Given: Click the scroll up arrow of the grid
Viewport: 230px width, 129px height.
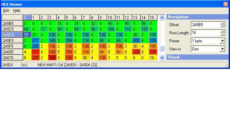Looking at the screenshot, I should point(162,18).
